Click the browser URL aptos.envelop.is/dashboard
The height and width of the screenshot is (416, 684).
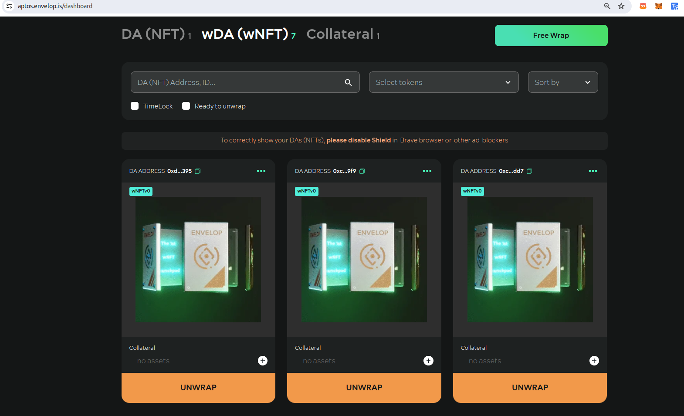[x=55, y=6]
